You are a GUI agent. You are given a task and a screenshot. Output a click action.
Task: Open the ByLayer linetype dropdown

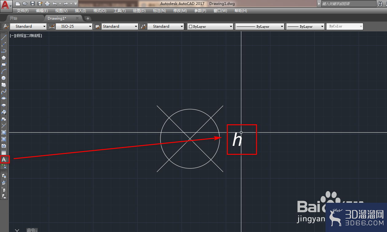tap(260, 26)
